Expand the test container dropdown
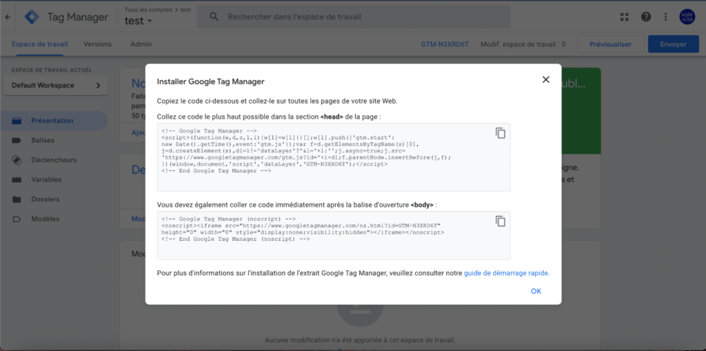 coord(139,21)
